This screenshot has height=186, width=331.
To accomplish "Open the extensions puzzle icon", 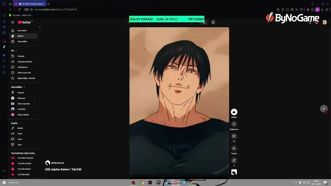I will coord(313,10).
